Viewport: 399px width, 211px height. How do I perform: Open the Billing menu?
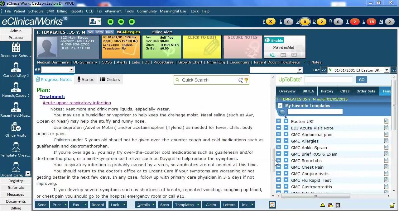[62, 11]
